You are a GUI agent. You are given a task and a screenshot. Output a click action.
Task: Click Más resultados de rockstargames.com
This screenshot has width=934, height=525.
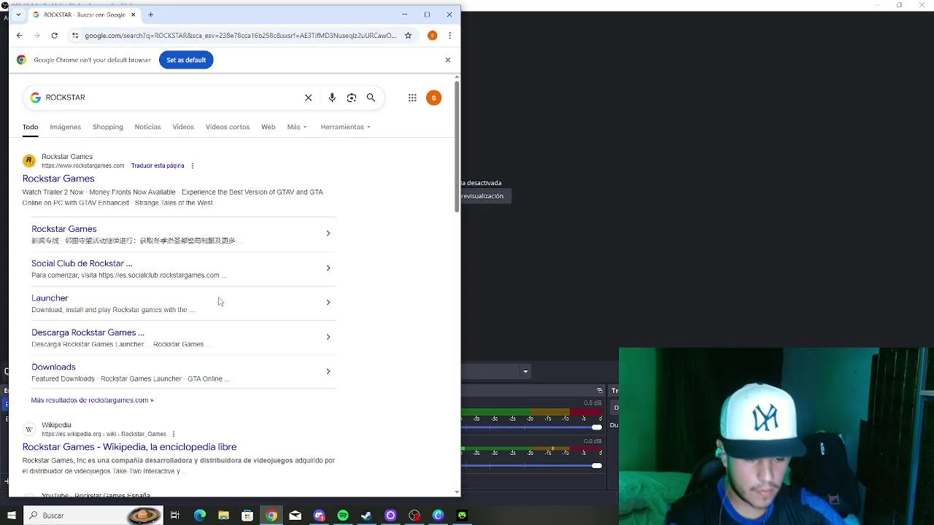coord(92,400)
